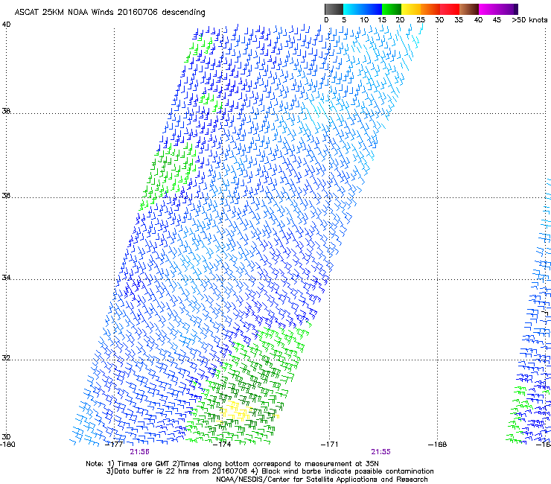Click the colorbar label 25

pyautogui.click(x=421, y=20)
